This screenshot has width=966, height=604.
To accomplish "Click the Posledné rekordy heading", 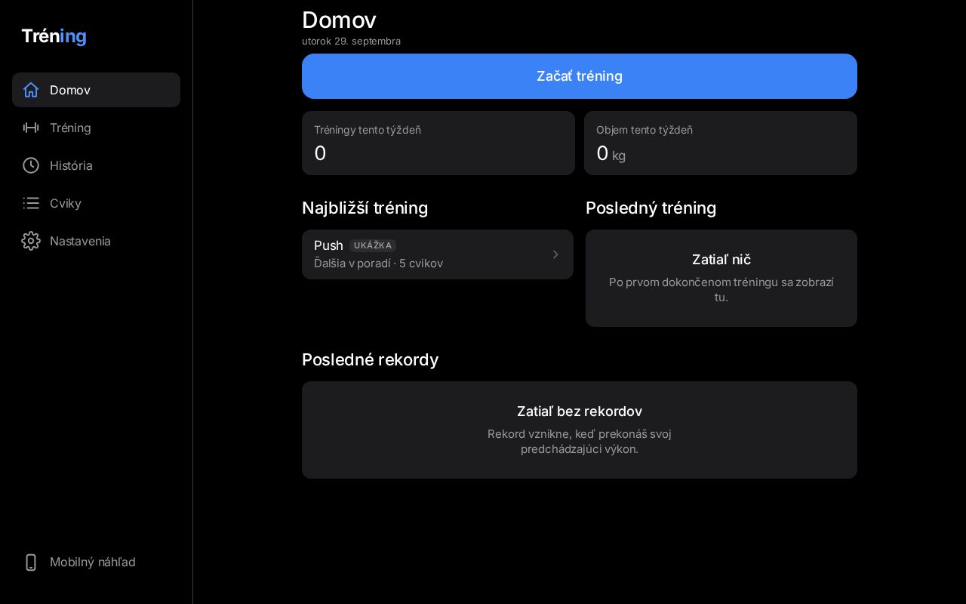I will (371, 359).
